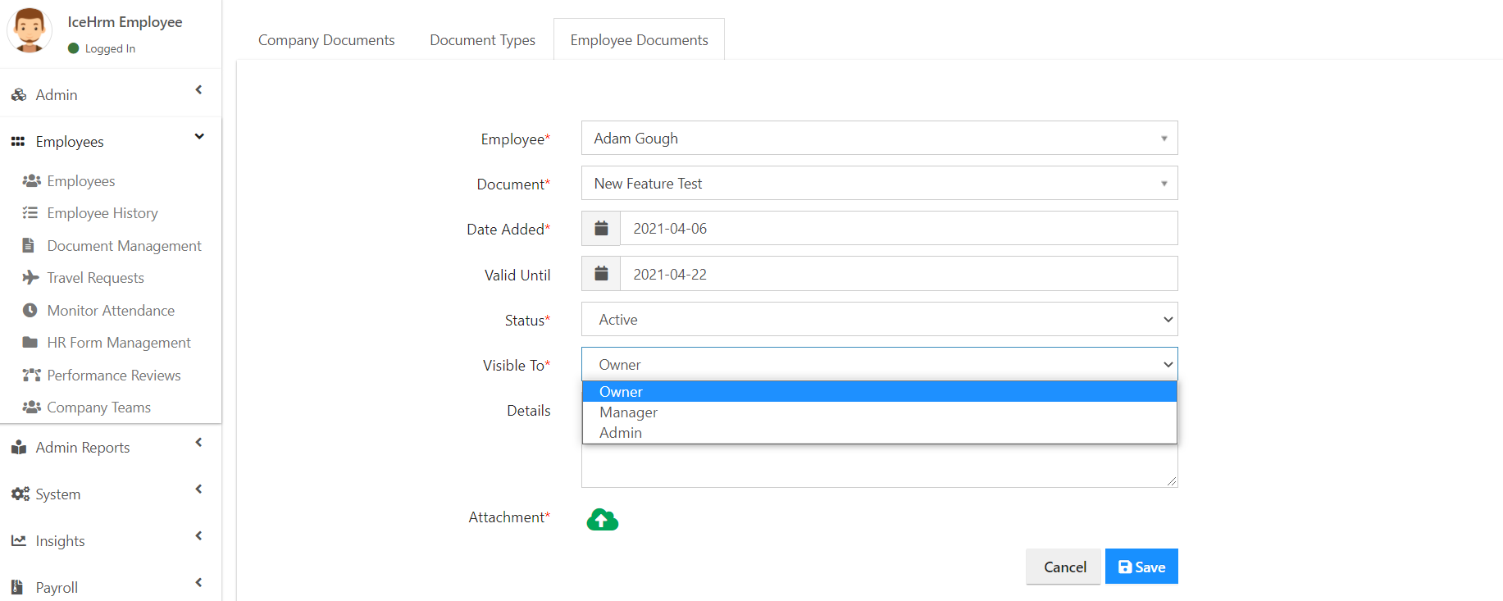Click the Document Management file icon
Image resolution: width=1503 pixels, height=601 pixels.
[29, 245]
